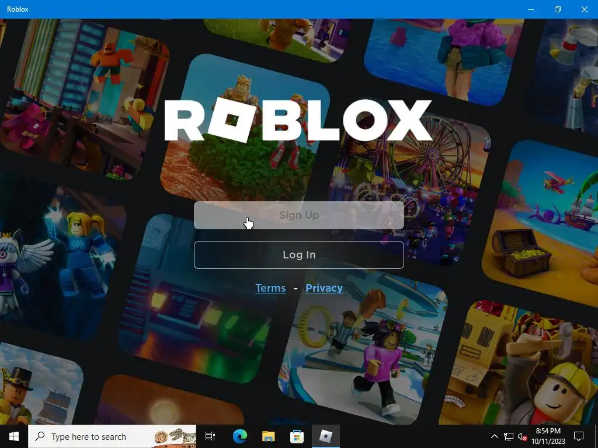Open the Windows Start menu
Screen dimensions: 598x448
(14, 436)
